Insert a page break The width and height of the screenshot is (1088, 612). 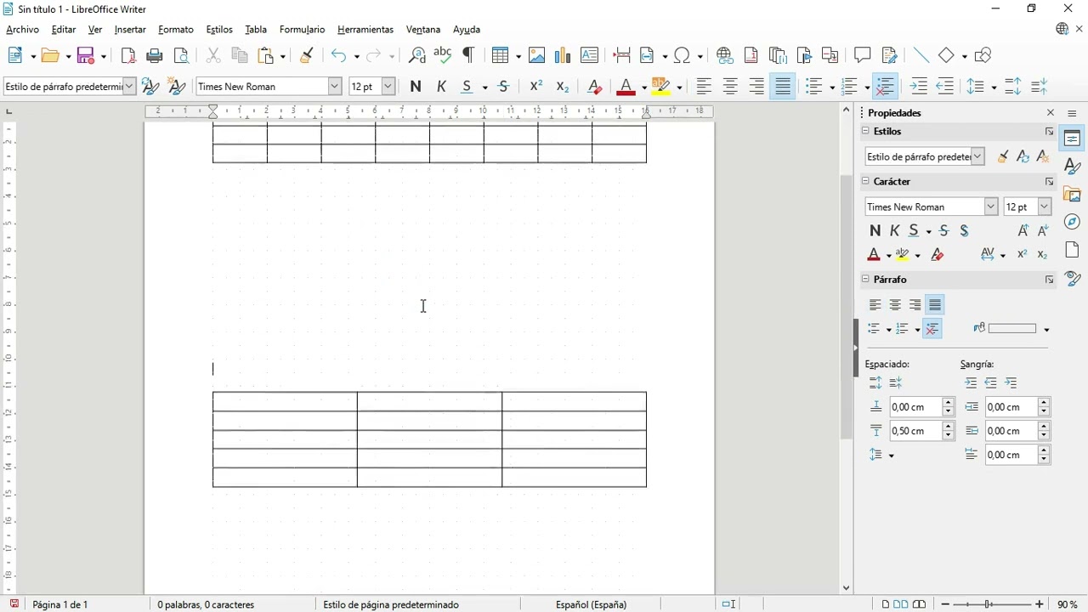pos(621,55)
